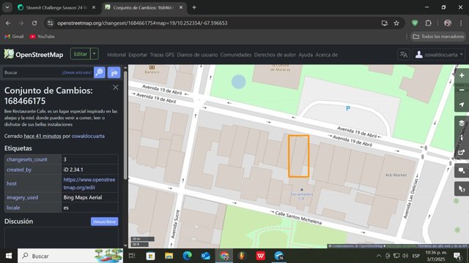Bookmark this page with star icon
The image size is (469, 263).
pyautogui.click(x=396, y=23)
